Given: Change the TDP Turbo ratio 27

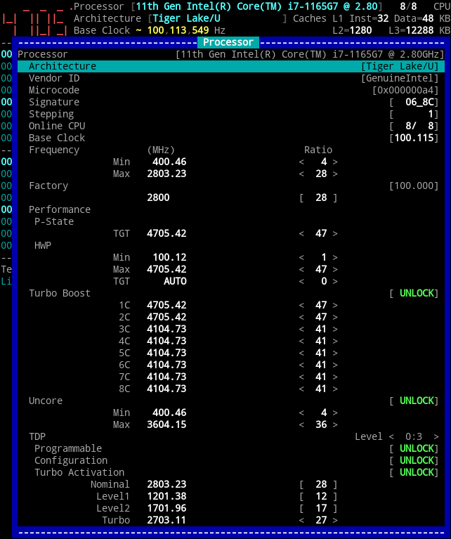Looking at the screenshot, I should tap(318, 520).
